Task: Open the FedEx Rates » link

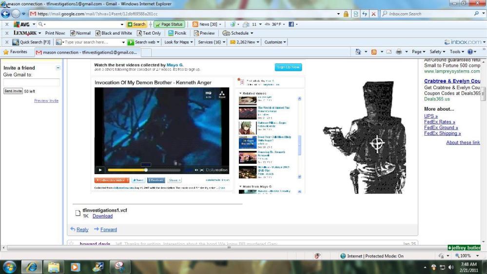Action: click(x=440, y=122)
